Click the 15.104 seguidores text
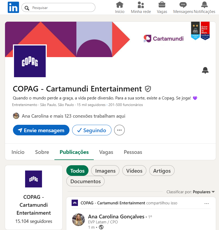Screen dimensions: 219x230 pyautogui.click(x=34, y=221)
